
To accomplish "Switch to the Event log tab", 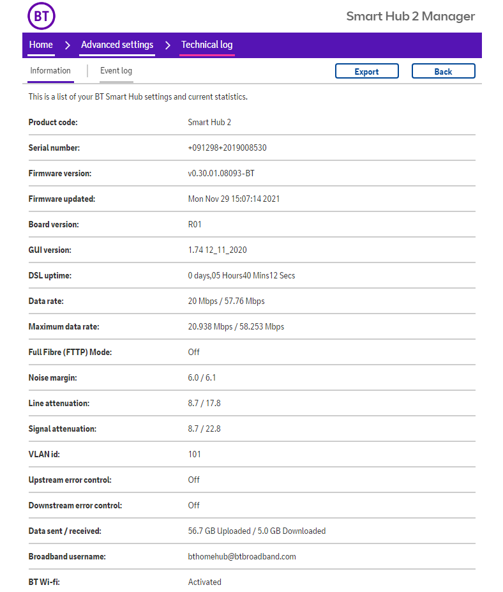I will click(x=116, y=71).
